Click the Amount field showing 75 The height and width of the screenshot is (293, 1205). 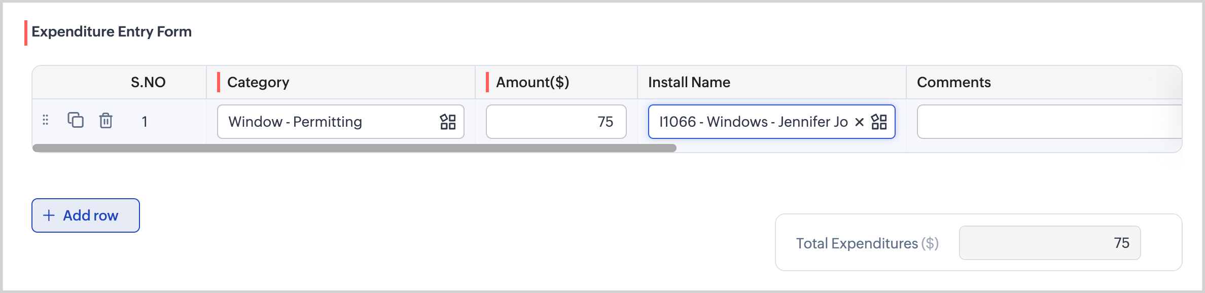(x=556, y=122)
